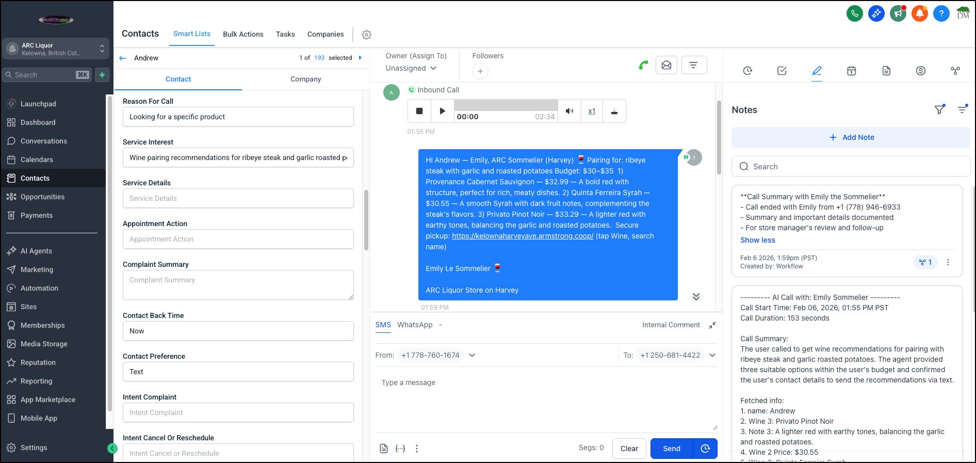Click the filter notes funnel icon

pos(939,109)
